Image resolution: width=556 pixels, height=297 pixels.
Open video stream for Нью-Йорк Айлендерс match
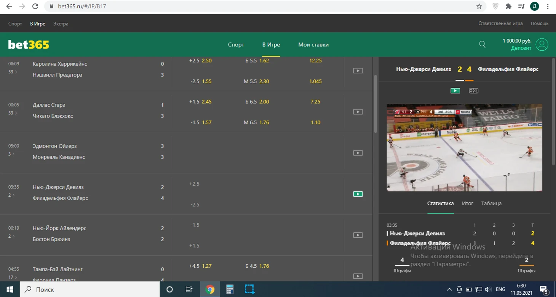coord(358,235)
